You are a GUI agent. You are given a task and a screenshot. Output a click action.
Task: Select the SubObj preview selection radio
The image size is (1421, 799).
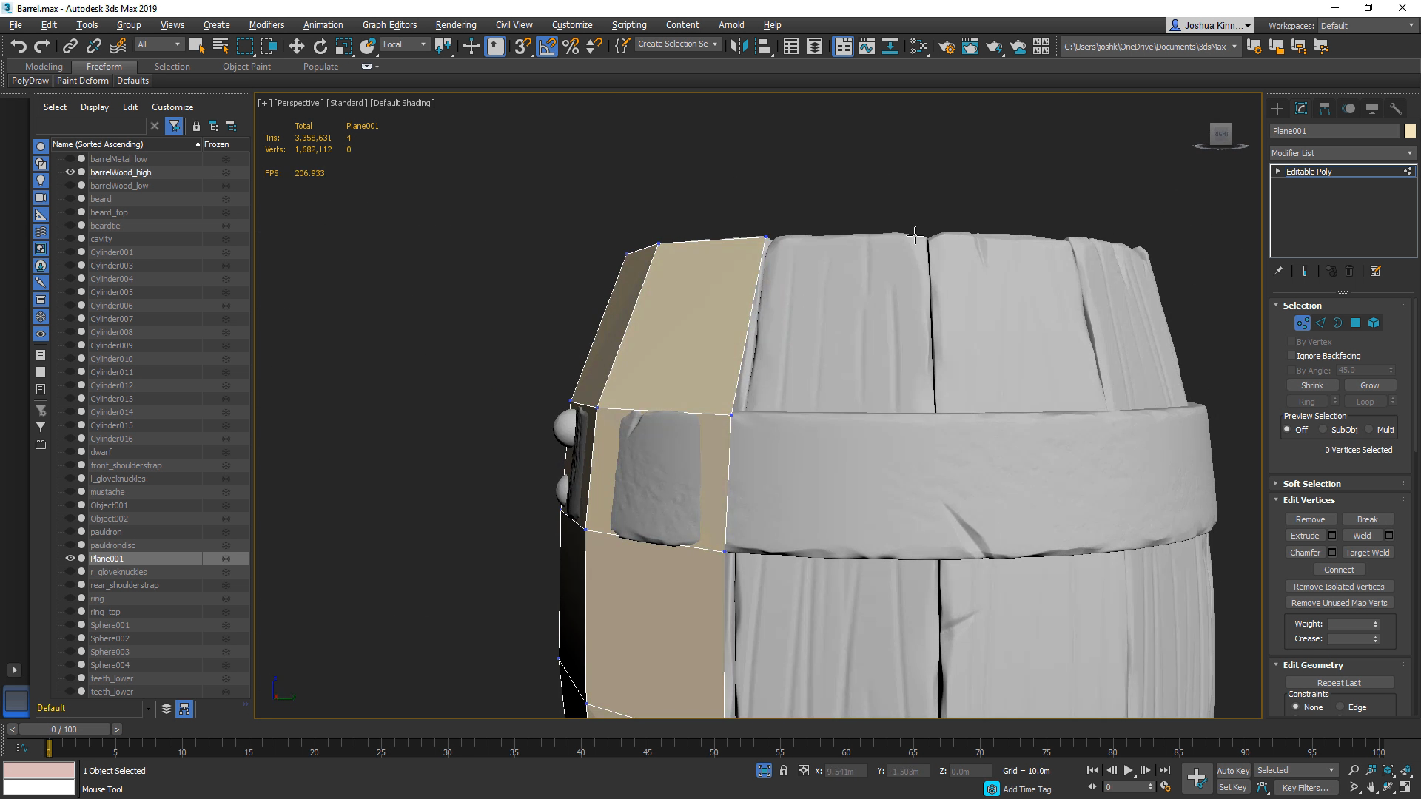point(1323,430)
